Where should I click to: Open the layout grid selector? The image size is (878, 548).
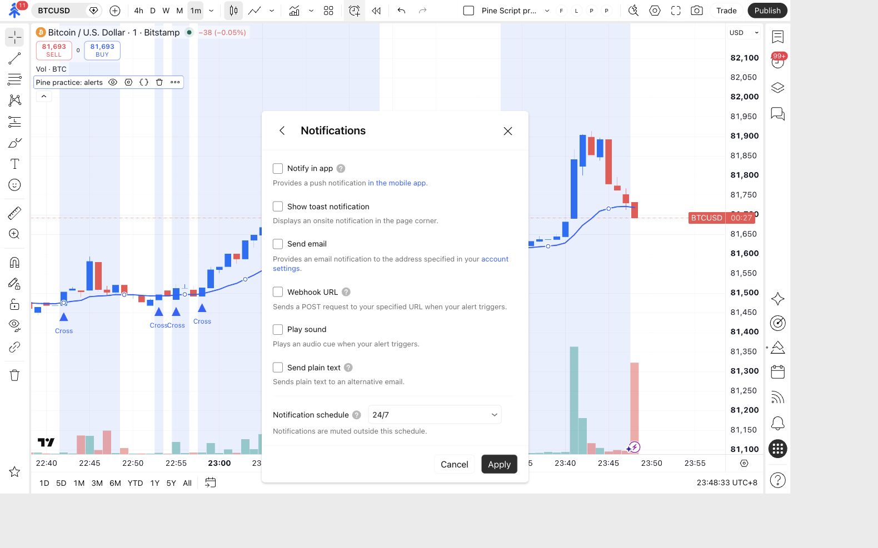point(328,11)
